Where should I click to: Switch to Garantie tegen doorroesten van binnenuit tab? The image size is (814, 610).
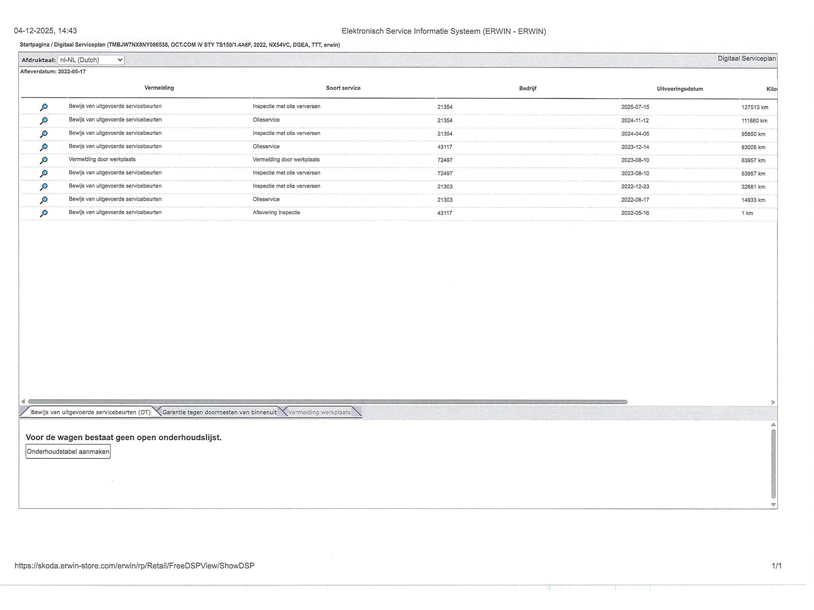pos(219,412)
